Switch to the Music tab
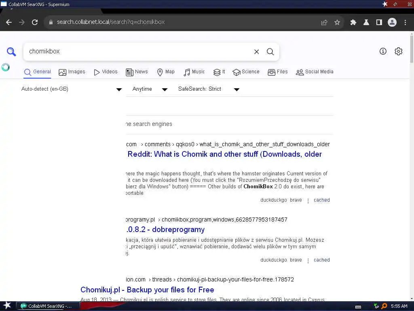The height and width of the screenshot is (311, 414). click(194, 72)
